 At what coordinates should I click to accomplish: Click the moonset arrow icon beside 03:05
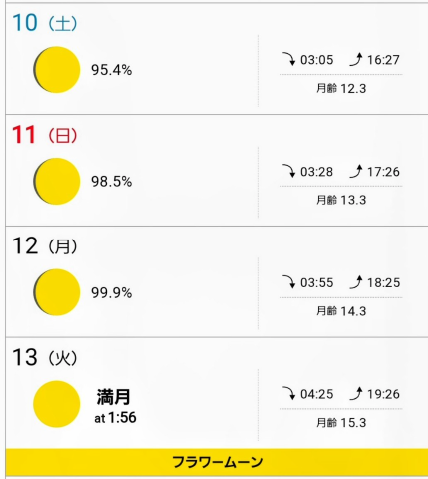click(x=289, y=59)
